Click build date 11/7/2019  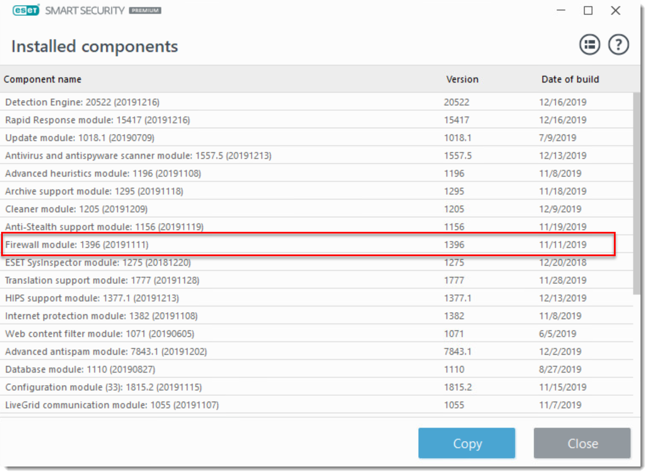(x=560, y=404)
